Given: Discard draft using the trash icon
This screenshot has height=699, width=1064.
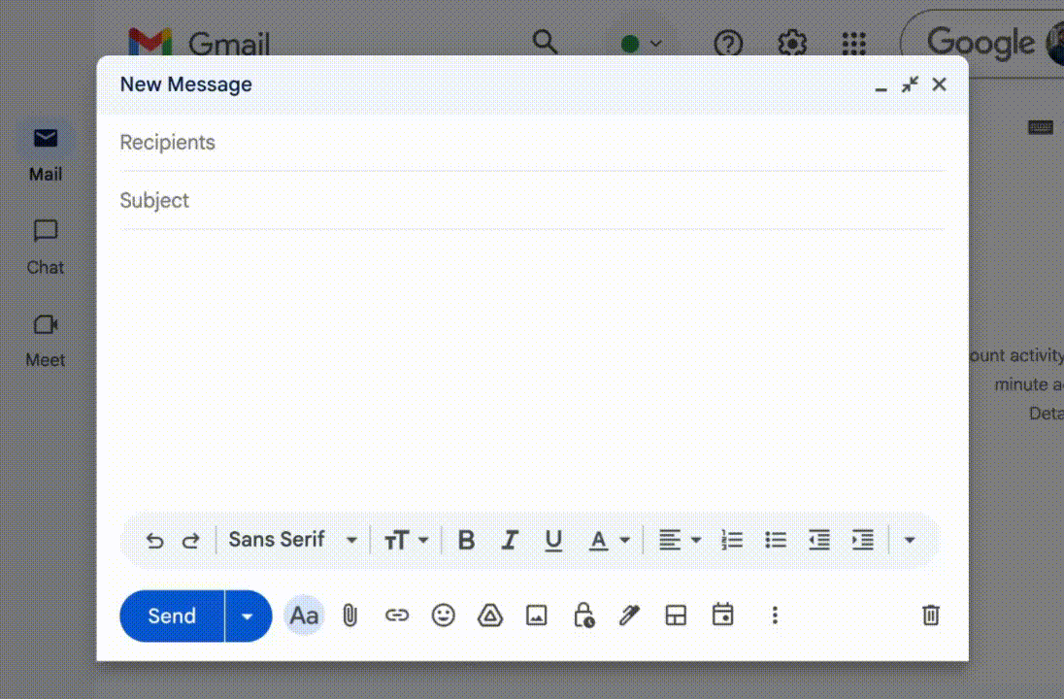Looking at the screenshot, I should pyautogui.click(x=930, y=616).
